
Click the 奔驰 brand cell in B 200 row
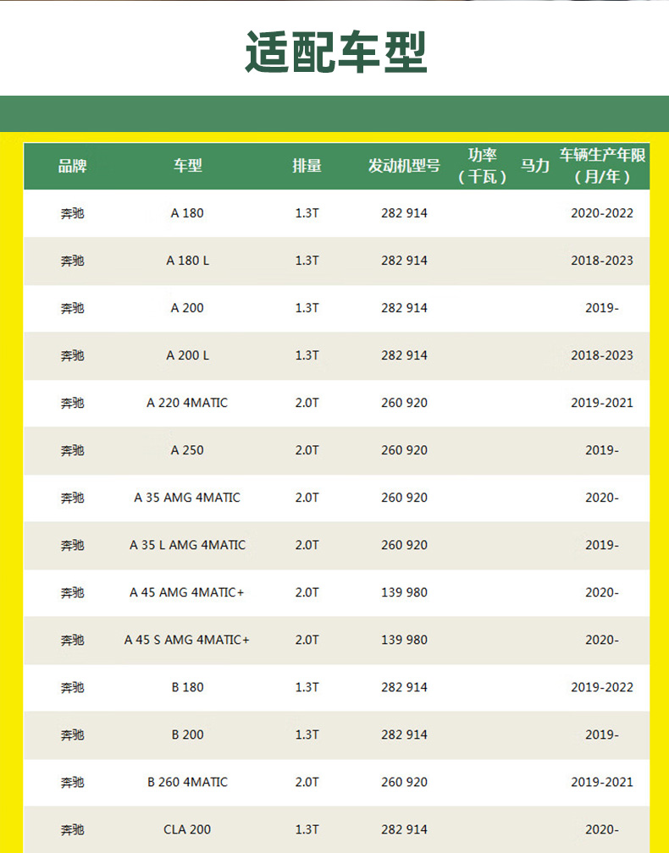72,735
